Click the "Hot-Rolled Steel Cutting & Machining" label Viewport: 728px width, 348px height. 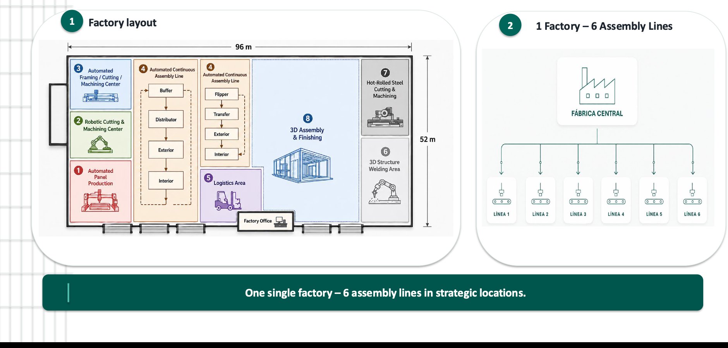pyautogui.click(x=385, y=89)
